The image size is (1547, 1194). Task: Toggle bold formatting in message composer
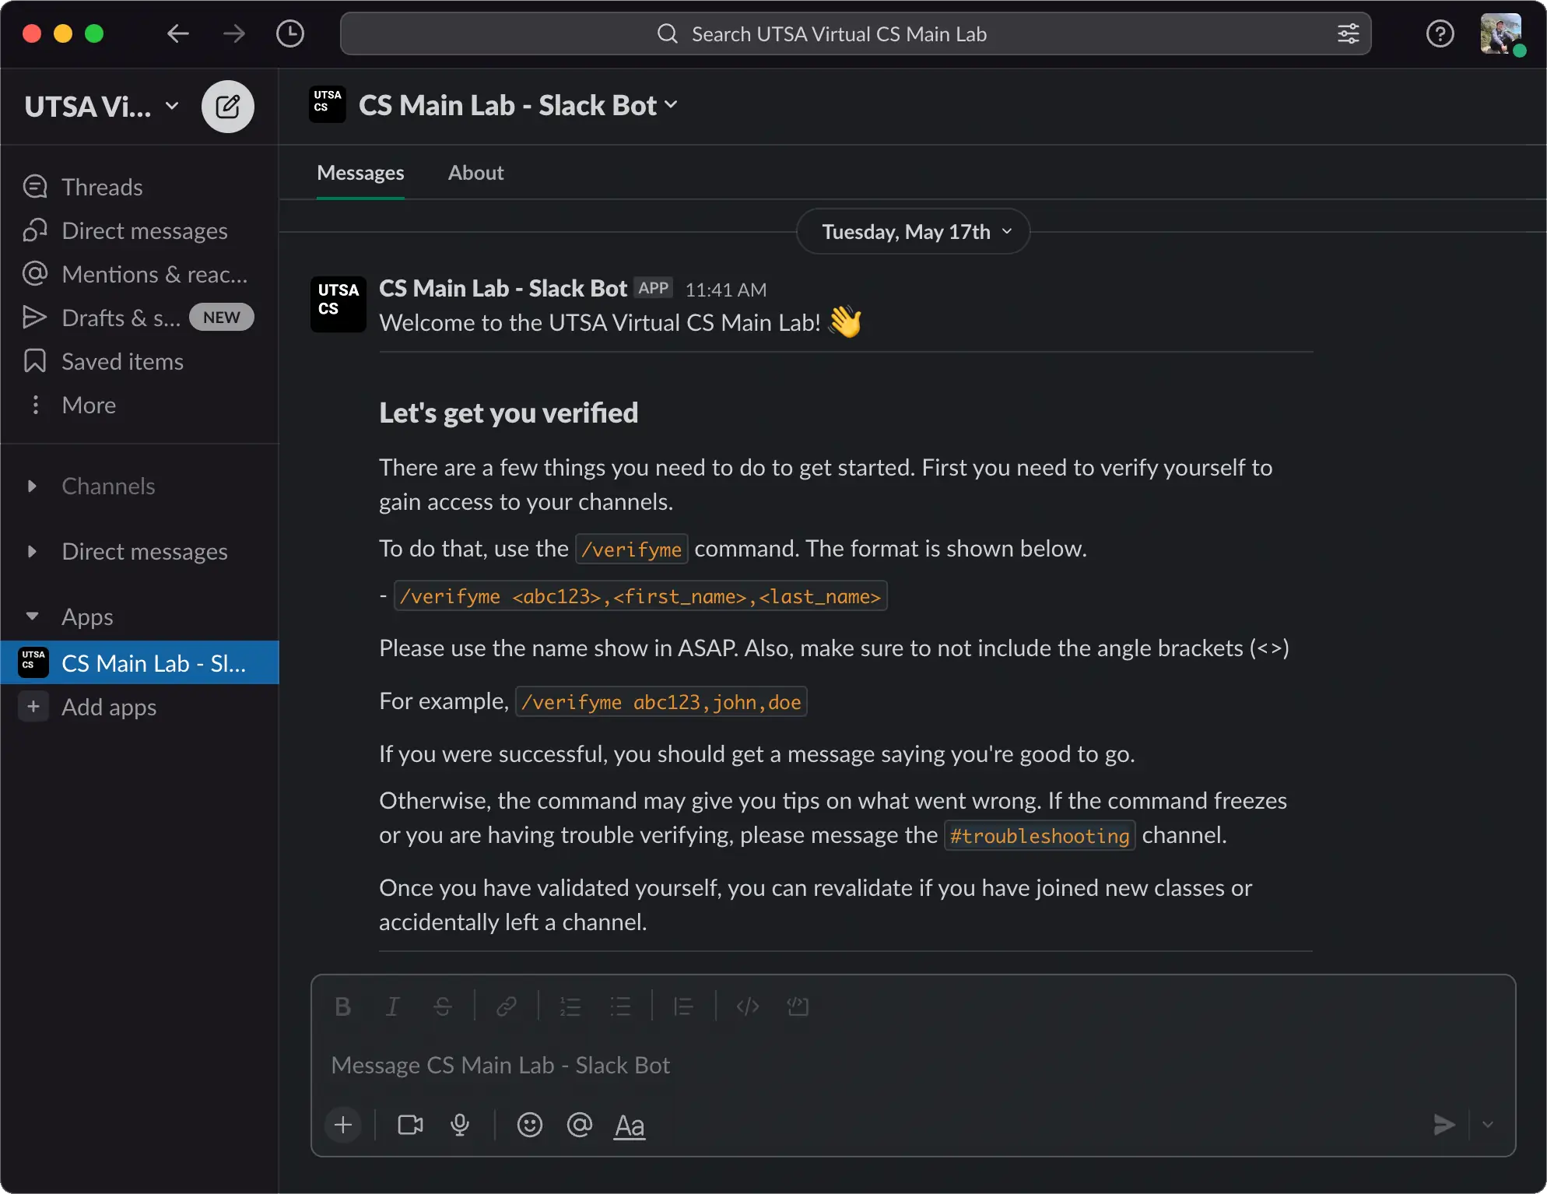[342, 1006]
